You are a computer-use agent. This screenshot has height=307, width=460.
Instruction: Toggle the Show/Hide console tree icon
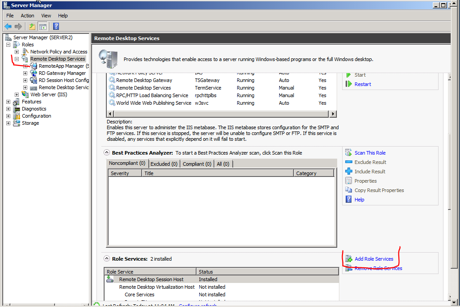coord(42,27)
